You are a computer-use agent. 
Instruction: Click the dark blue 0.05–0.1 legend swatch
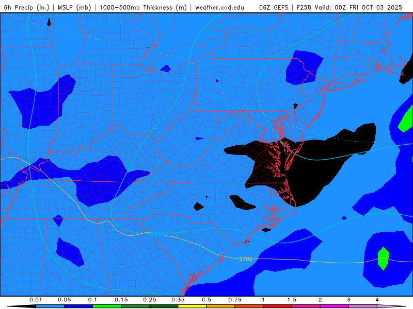[x=78, y=306]
